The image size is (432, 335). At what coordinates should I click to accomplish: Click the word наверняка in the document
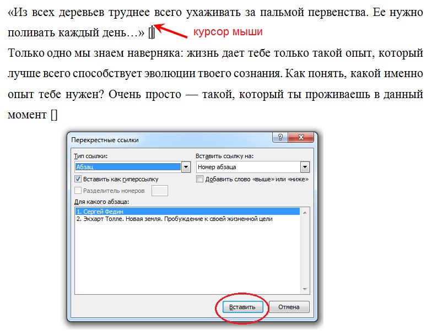click(x=154, y=53)
